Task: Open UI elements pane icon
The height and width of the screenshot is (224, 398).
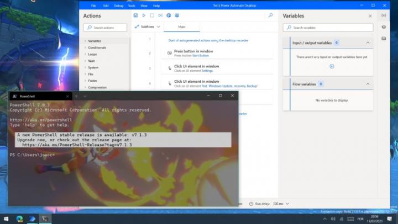Action: point(384,27)
